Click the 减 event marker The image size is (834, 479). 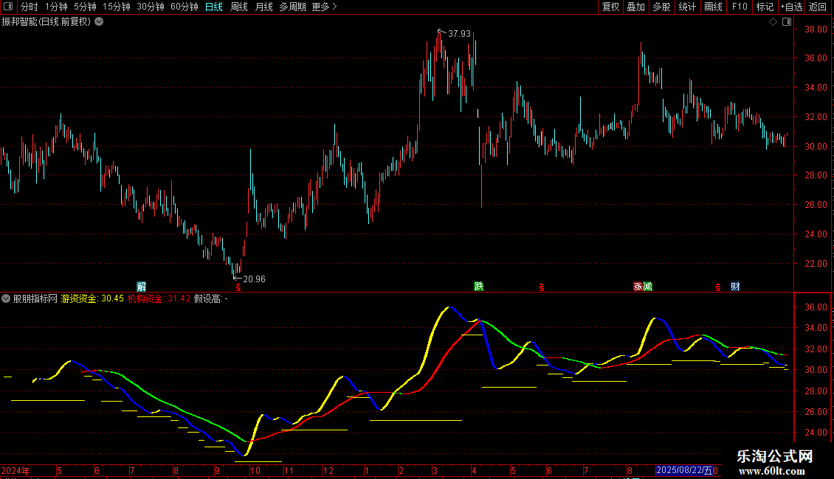[647, 287]
